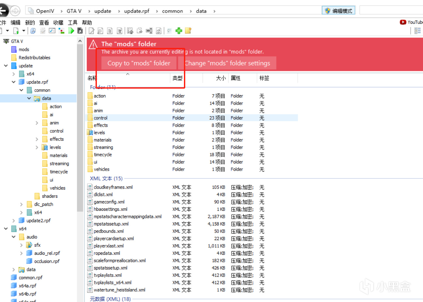Toggle the 编辑模式 edit mode button
The image size is (423, 302).
pyautogui.click(x=339, y=11)
